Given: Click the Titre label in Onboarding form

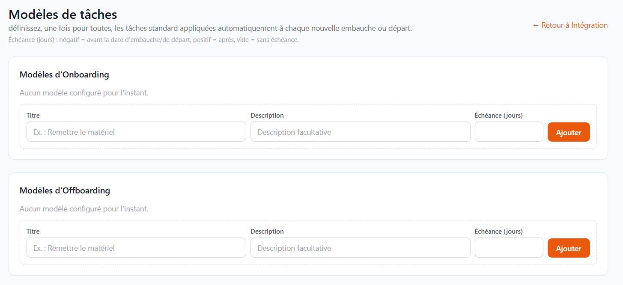Looking at the screenshot, I should [33, 116].
